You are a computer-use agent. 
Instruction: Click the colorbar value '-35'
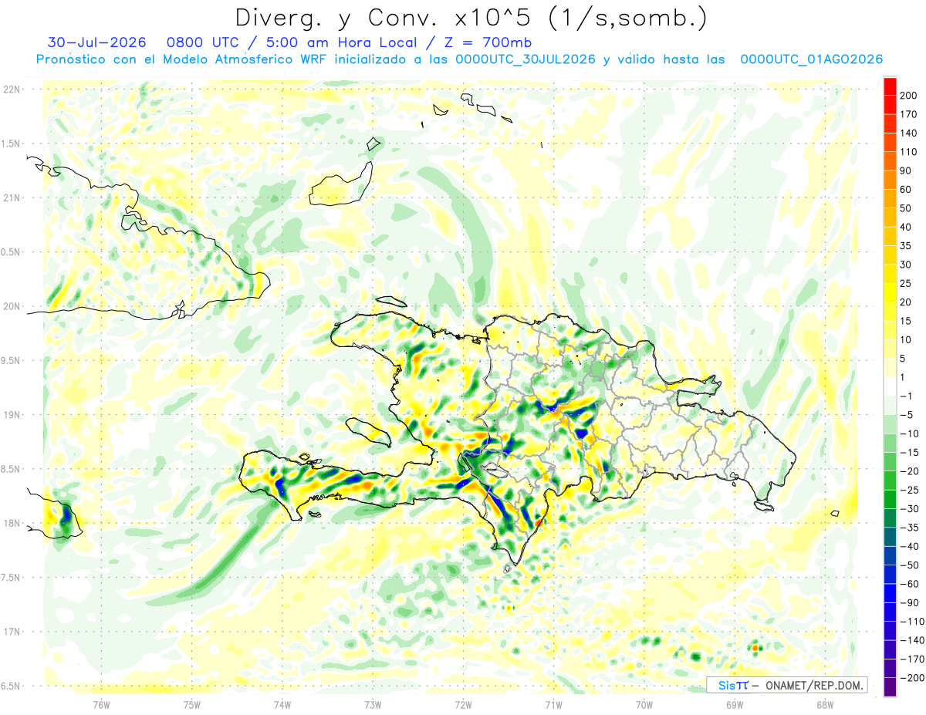click(x=909, y=528)
